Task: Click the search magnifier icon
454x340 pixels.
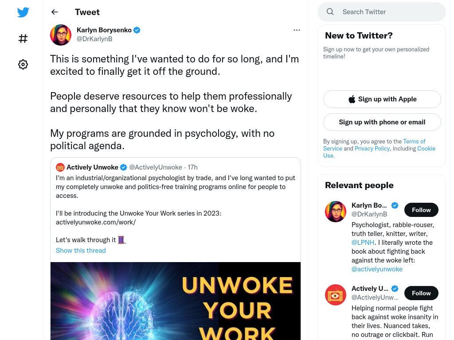Action: pyautogui.click(x=330, y=12)
